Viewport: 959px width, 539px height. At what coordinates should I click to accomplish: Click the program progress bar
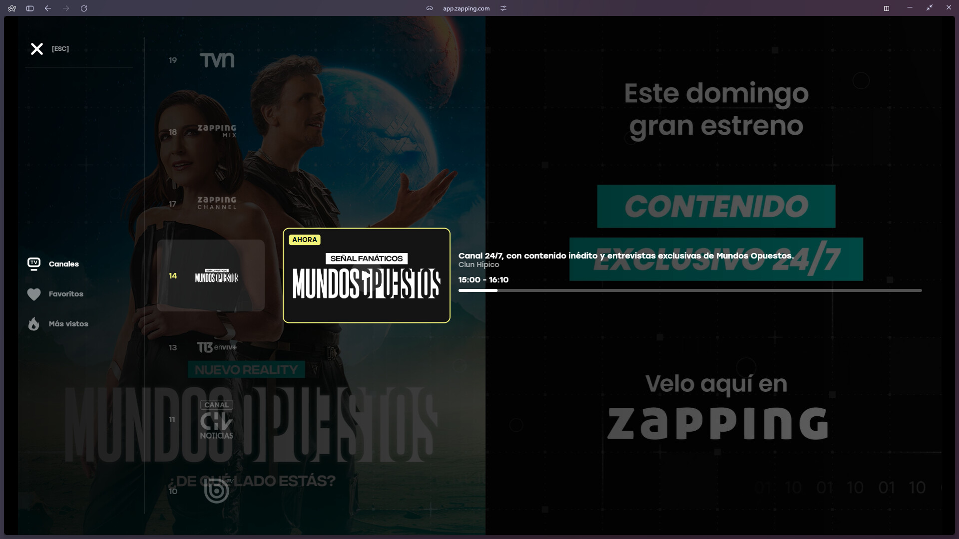click(x=689, y=290)
